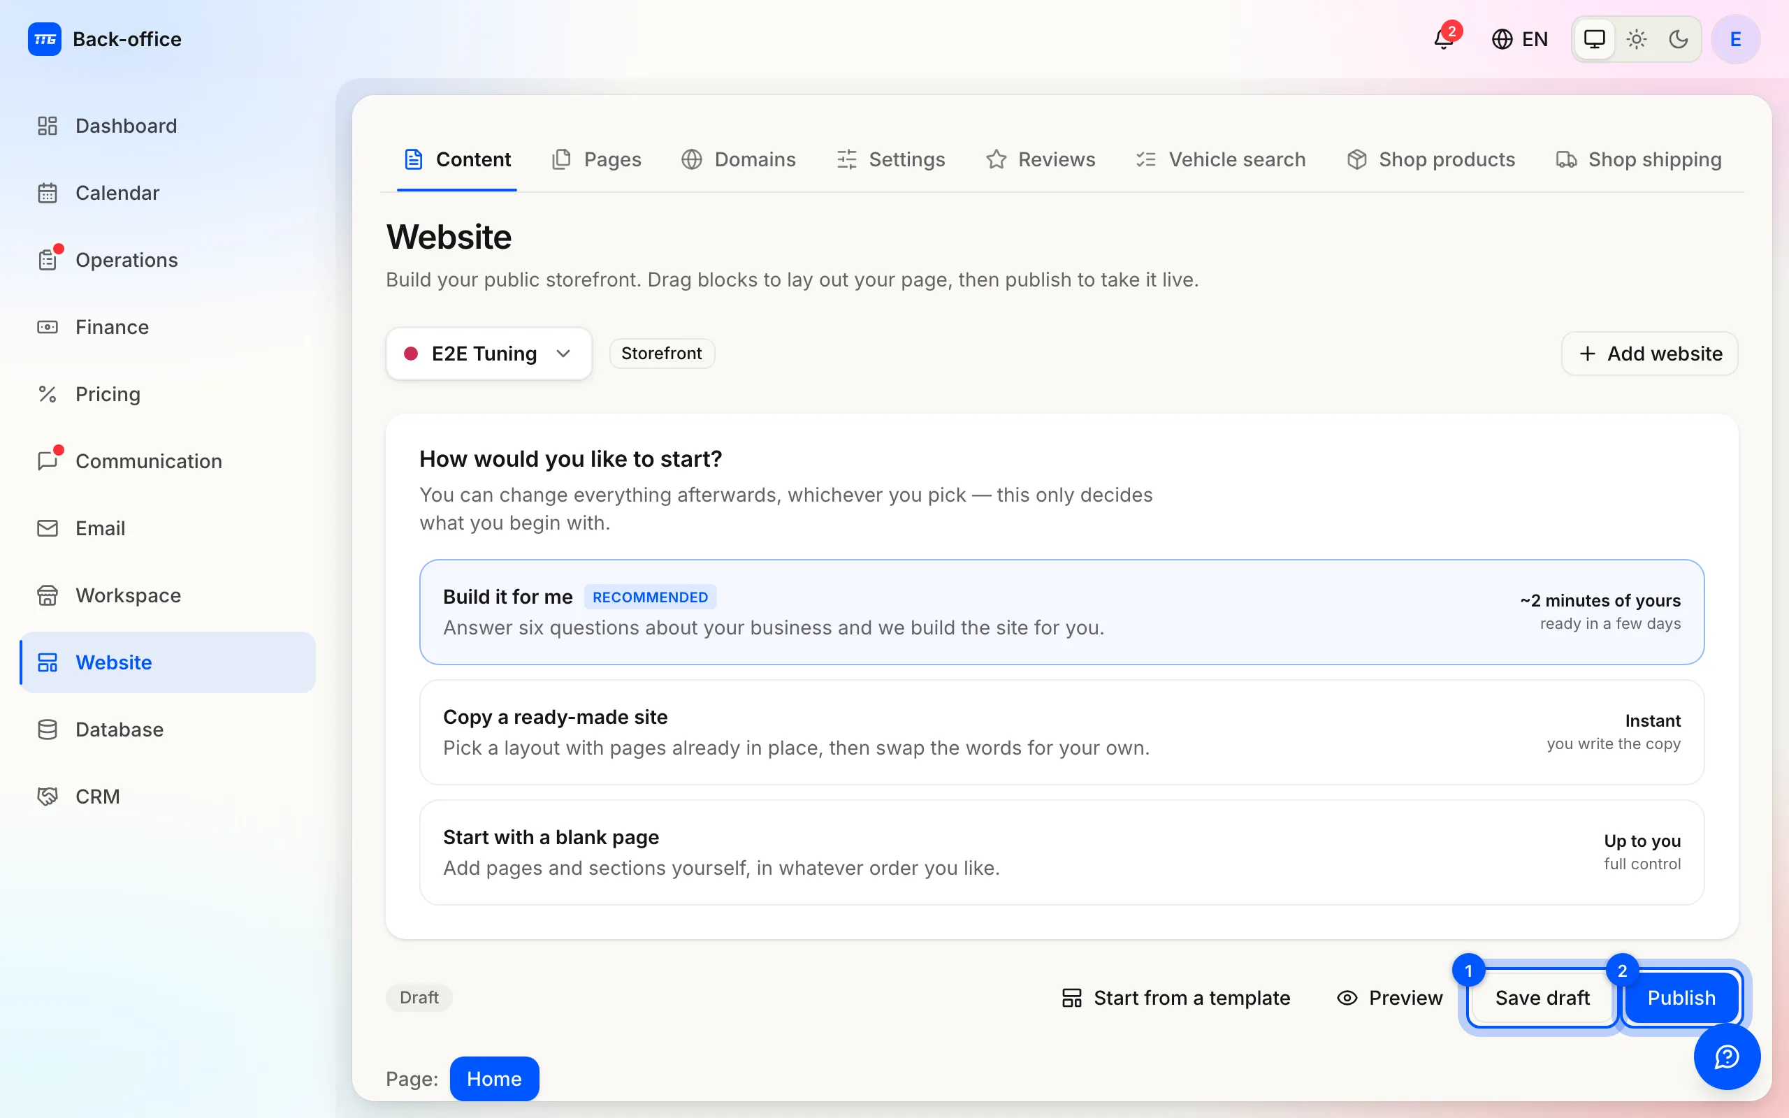The width and height of the screenshot is (1789, 1118).
Task: Open the Settings tab
Action: tap(891, 160)
